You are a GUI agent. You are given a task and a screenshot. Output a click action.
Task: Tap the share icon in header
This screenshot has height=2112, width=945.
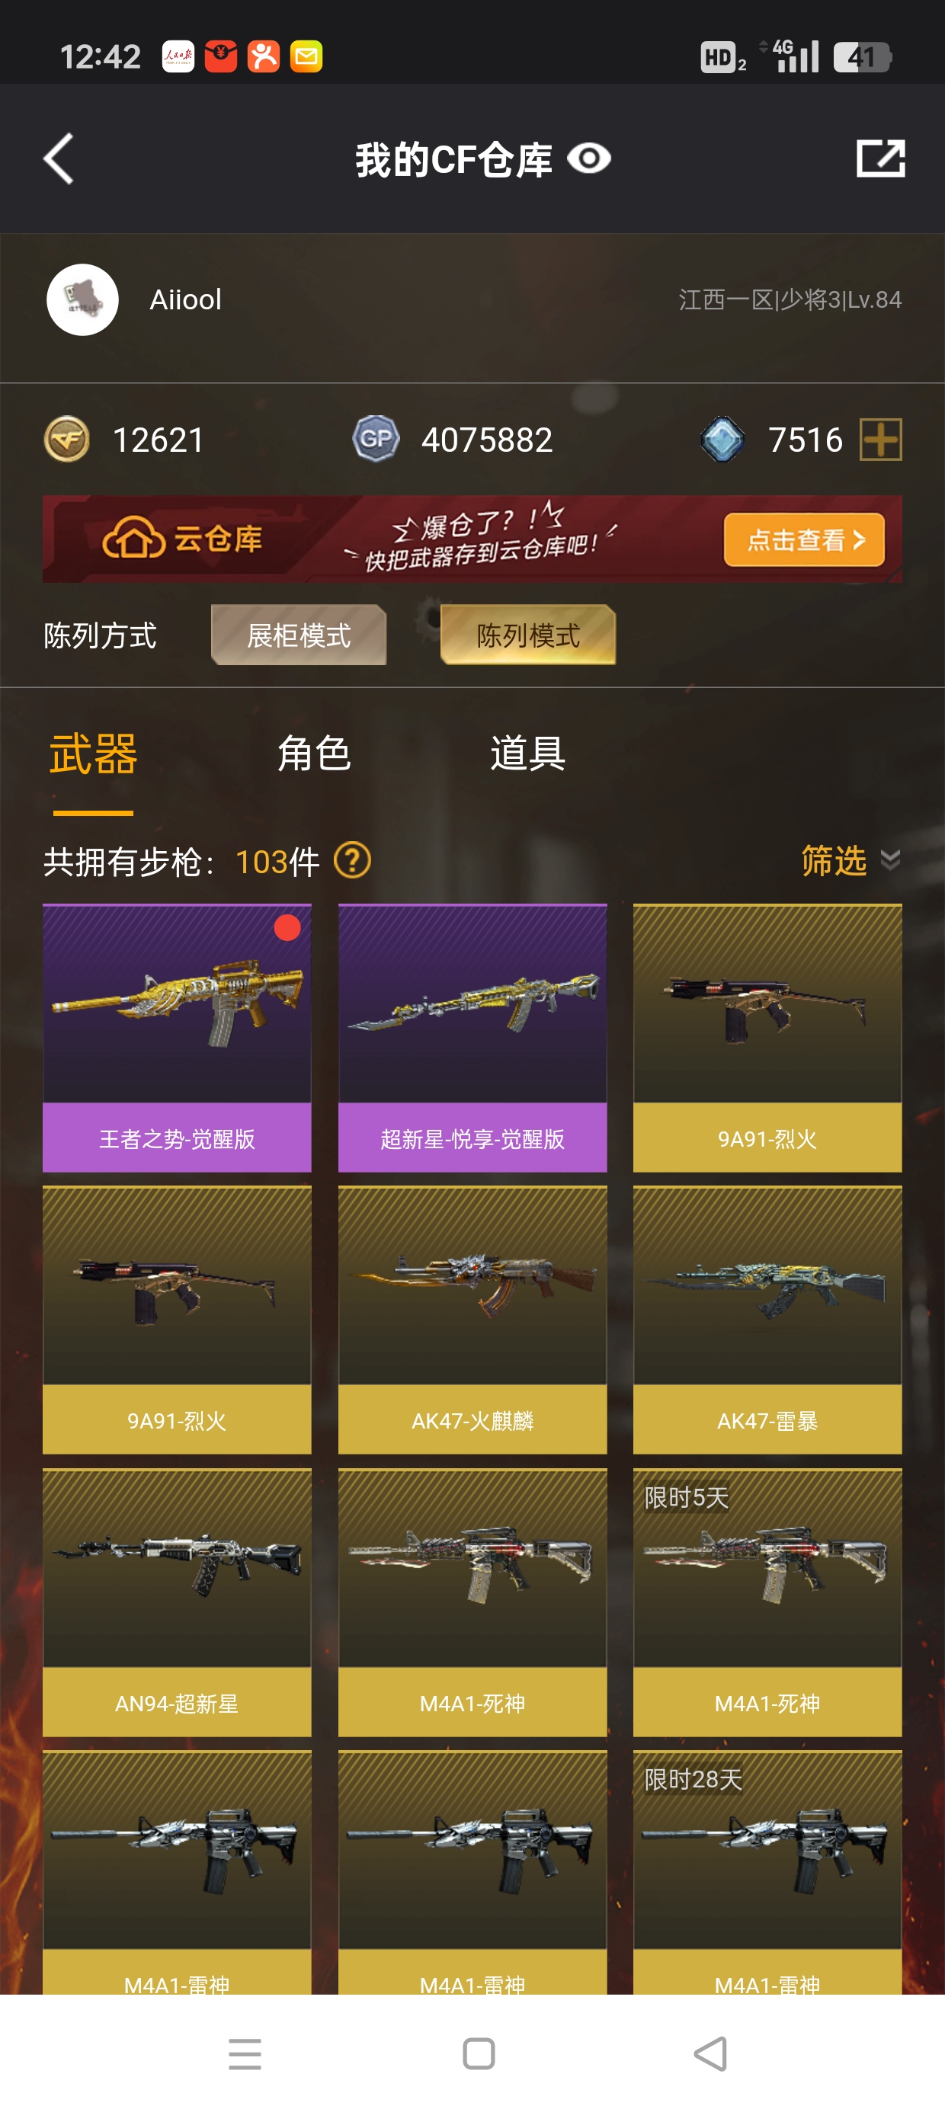(x=880, y=158)
